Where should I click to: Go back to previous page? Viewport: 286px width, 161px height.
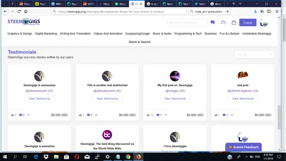click(x=5, y=11)
